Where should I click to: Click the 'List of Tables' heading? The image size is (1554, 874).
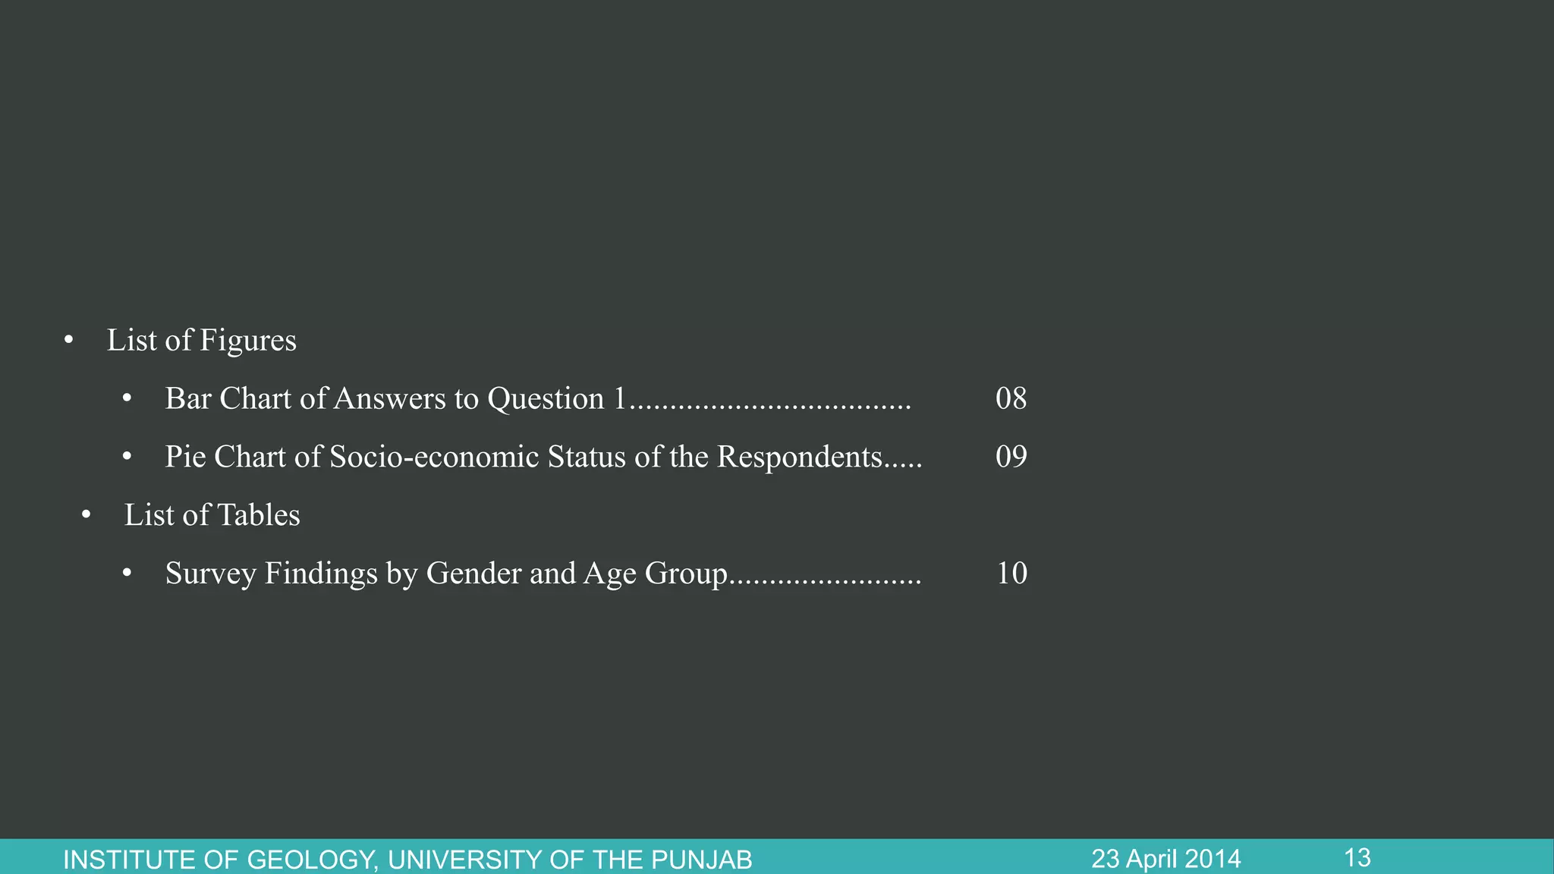(212, 515)
